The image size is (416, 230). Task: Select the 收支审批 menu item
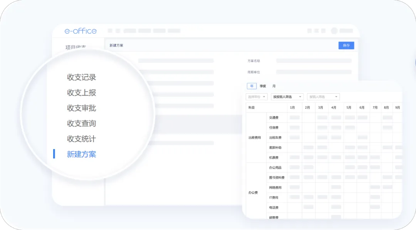(81, 108)
